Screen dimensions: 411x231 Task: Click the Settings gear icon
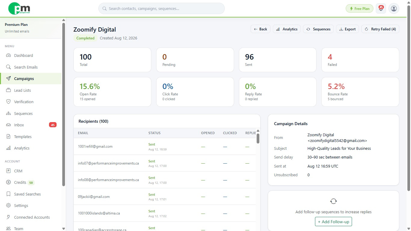point(8,205)
